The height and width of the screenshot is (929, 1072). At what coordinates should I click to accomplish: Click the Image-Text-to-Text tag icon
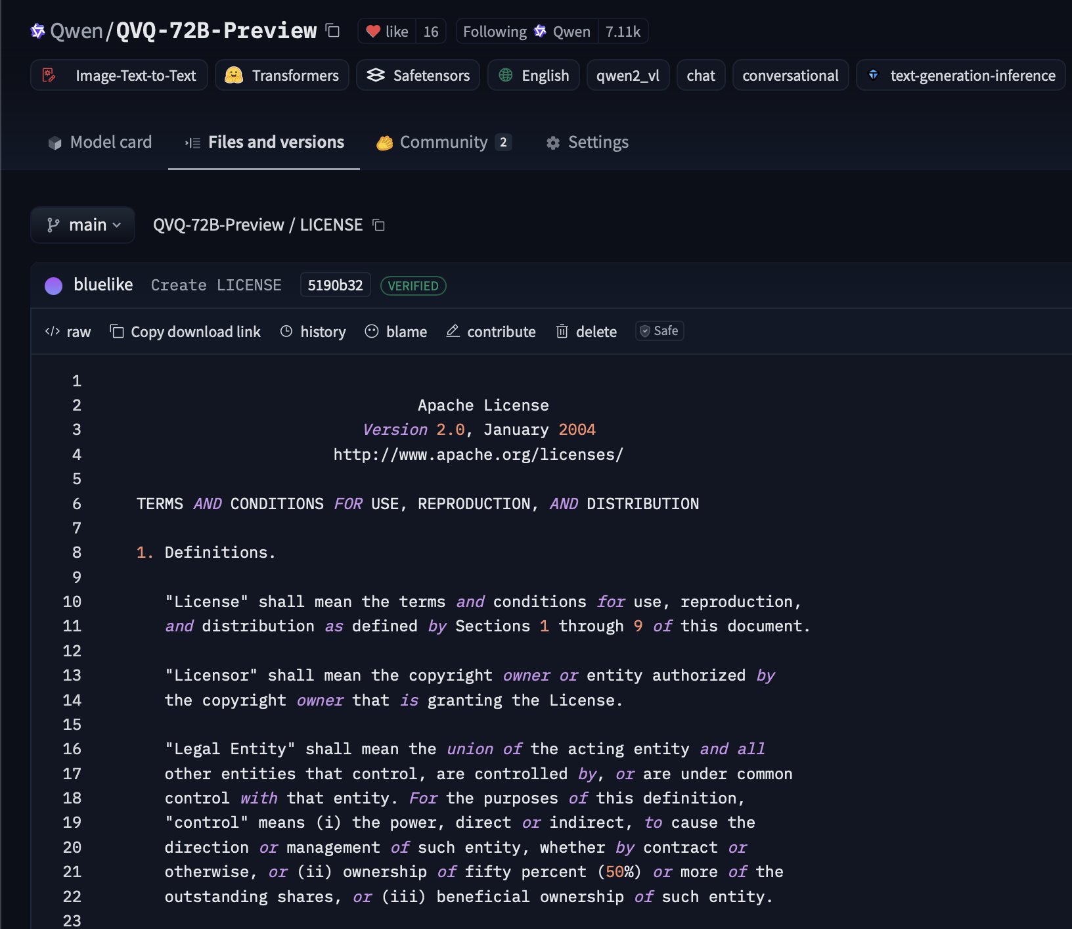[49, 76]
